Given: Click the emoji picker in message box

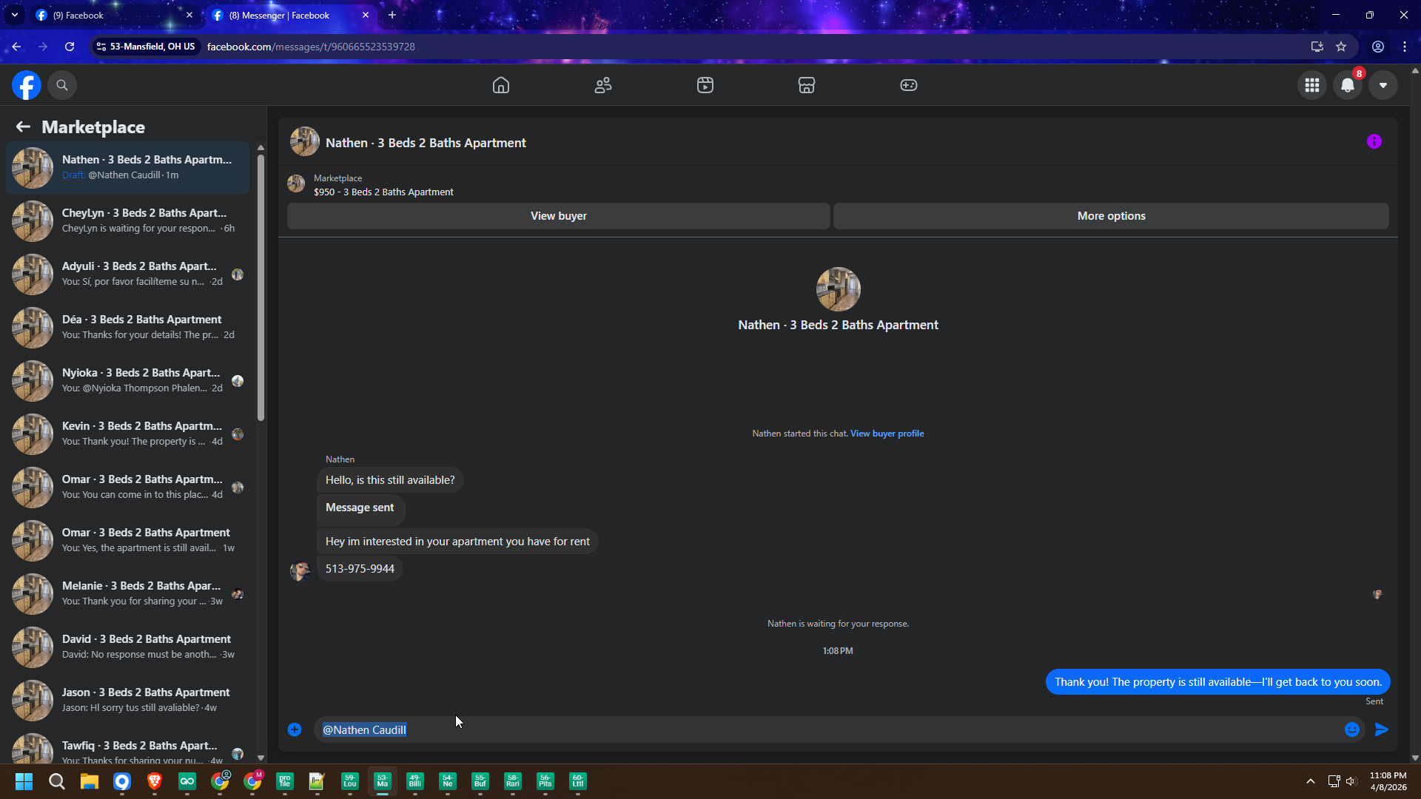Looking at the screenshot, I should pos(1352,729).
